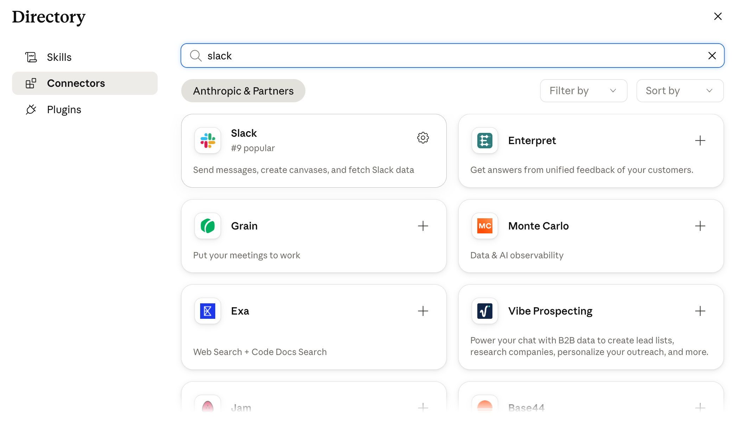The height and width of the screenshot is (426, 739).
Task: Open the Monte Carlo card title
Action: pos(538,226)
